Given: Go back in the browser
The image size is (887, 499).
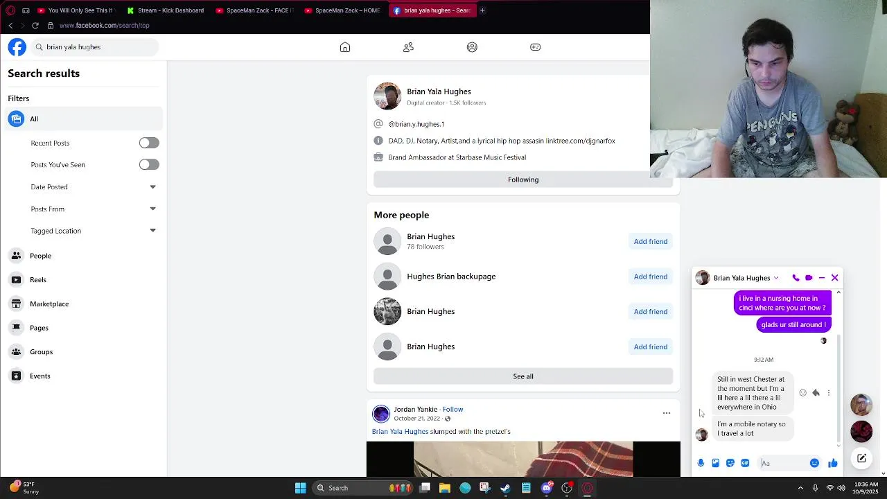Looking at the screenshot, I should click(x=10, y=26).
